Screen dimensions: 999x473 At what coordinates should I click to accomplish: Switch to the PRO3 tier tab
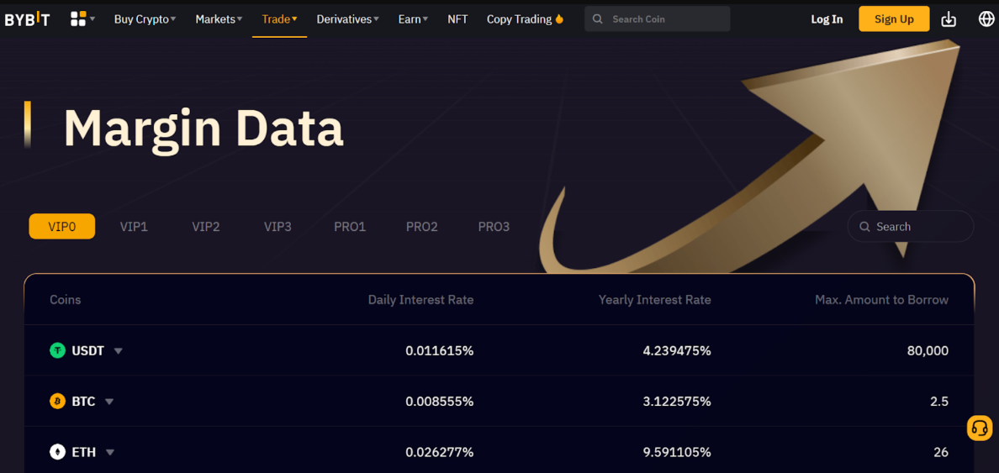[x=494, y=227]
